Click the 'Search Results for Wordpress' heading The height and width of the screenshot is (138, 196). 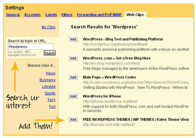pos(104,27)
